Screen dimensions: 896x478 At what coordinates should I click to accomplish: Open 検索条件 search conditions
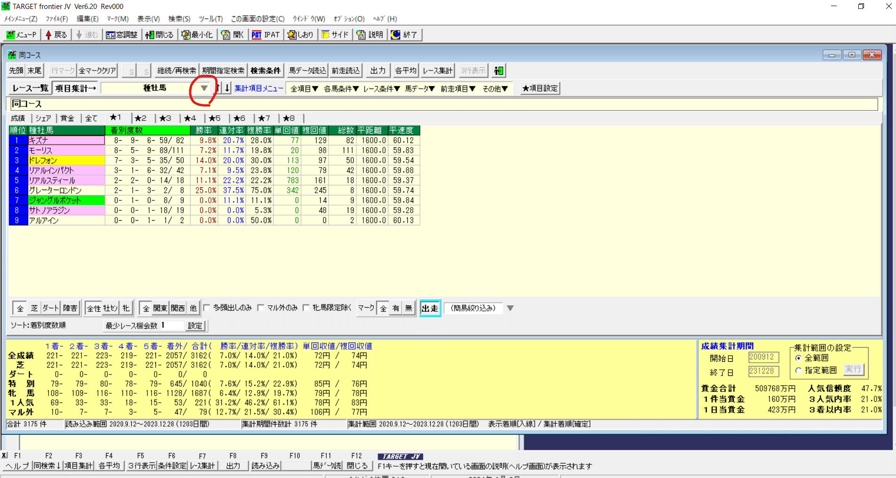pyautogui.click(x=266, y=71)
